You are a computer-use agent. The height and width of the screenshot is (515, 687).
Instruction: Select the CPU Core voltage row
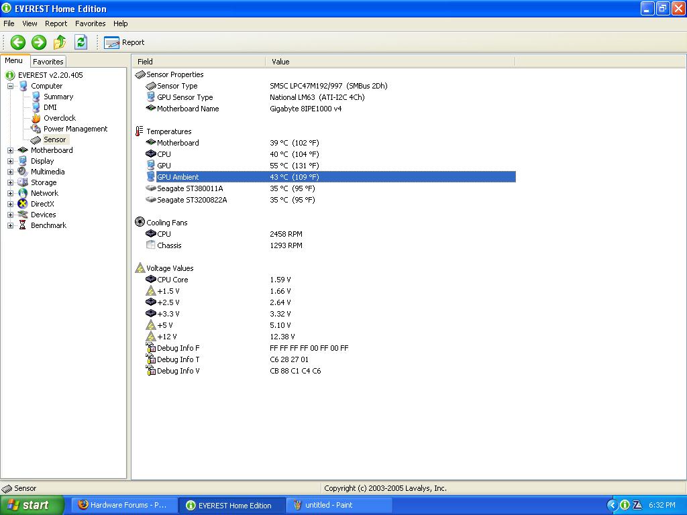(x=330, y=280)
